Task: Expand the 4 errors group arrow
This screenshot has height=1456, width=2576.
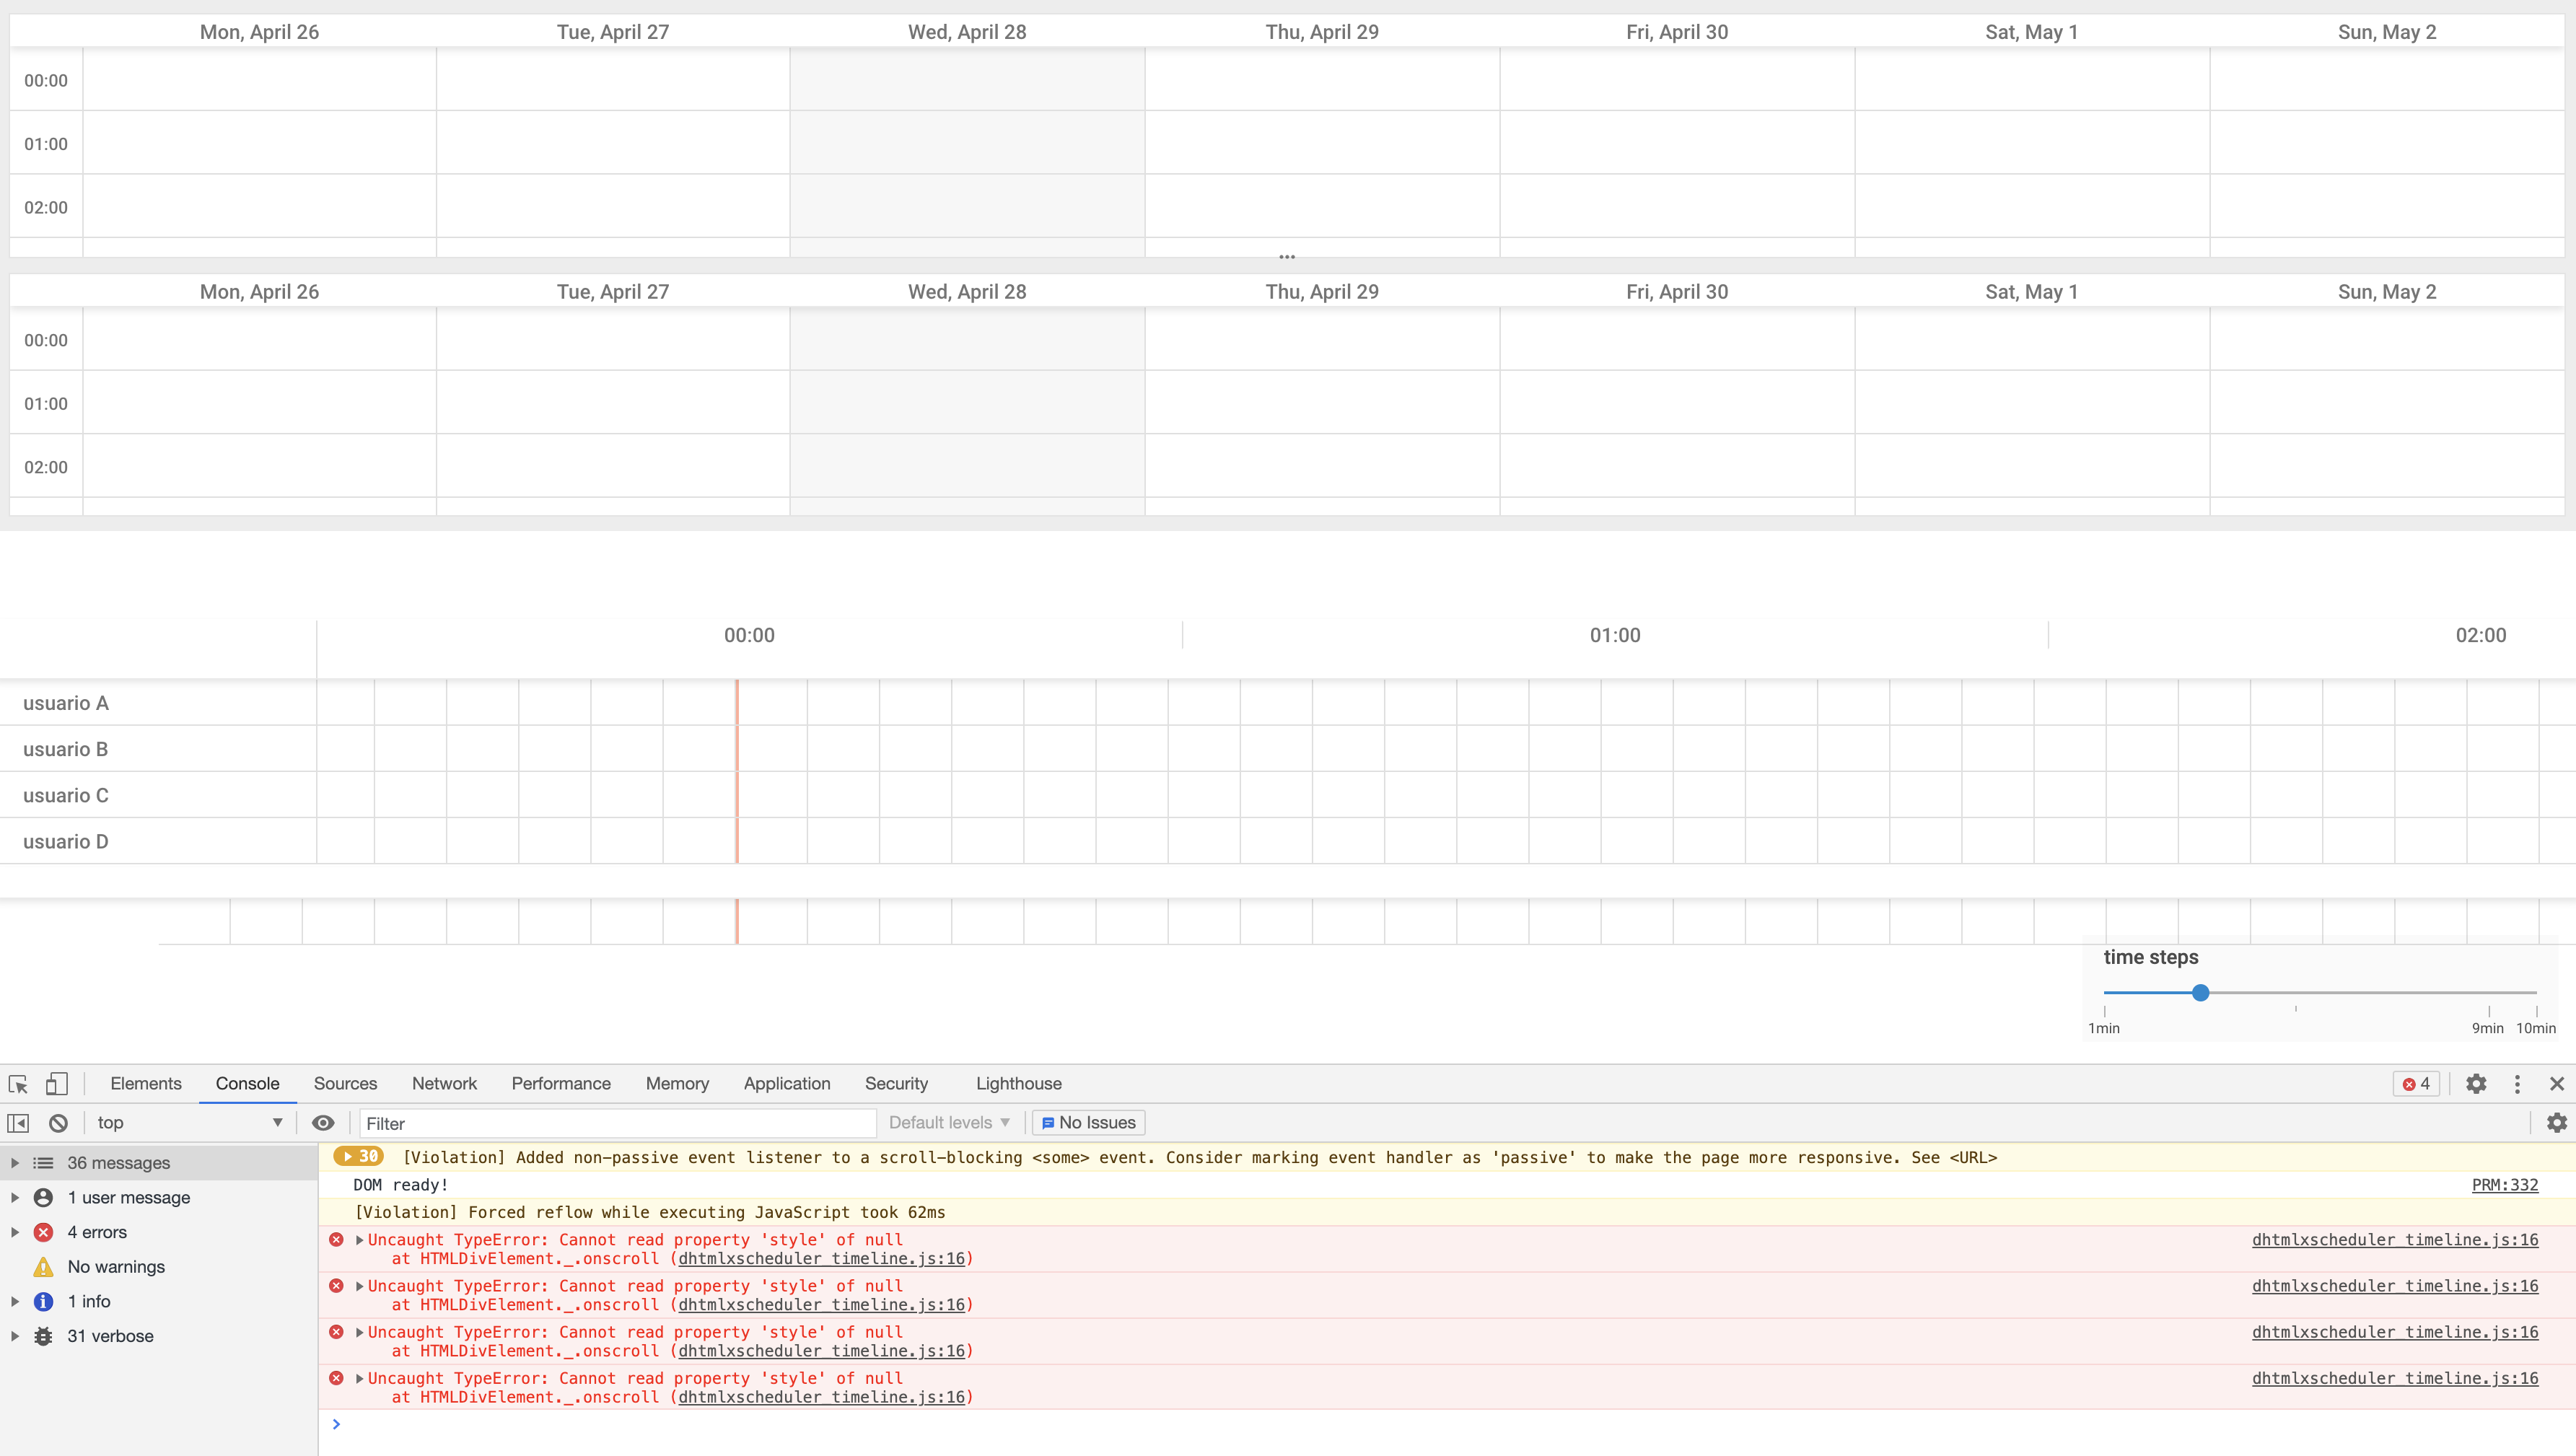Action: tap(15, 1232)
